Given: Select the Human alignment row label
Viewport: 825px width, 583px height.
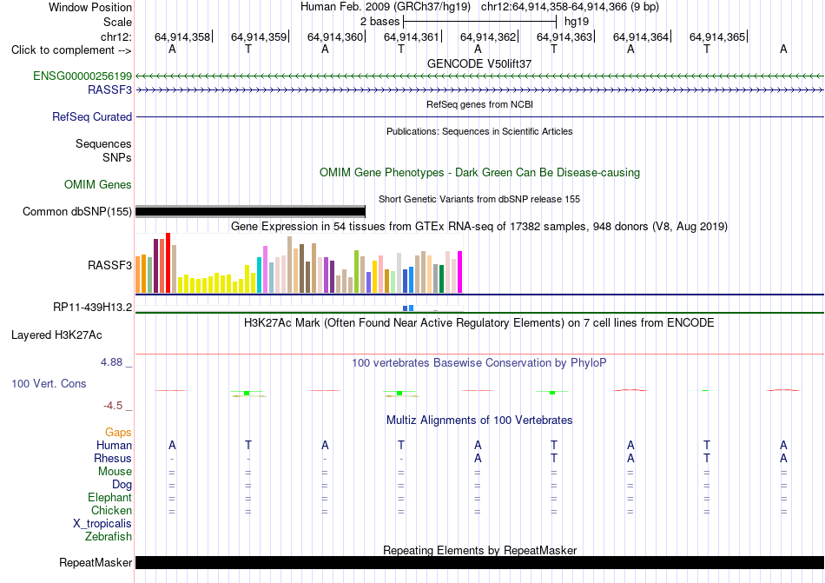Looking at the screenshot, I should click(x=114, y=445).
